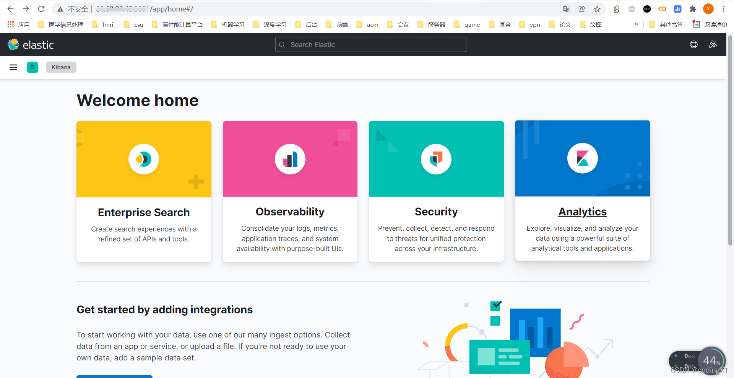Screen dimensions: 734x378
Task: Open the apps grid bookmark
Action: point(18,24)
